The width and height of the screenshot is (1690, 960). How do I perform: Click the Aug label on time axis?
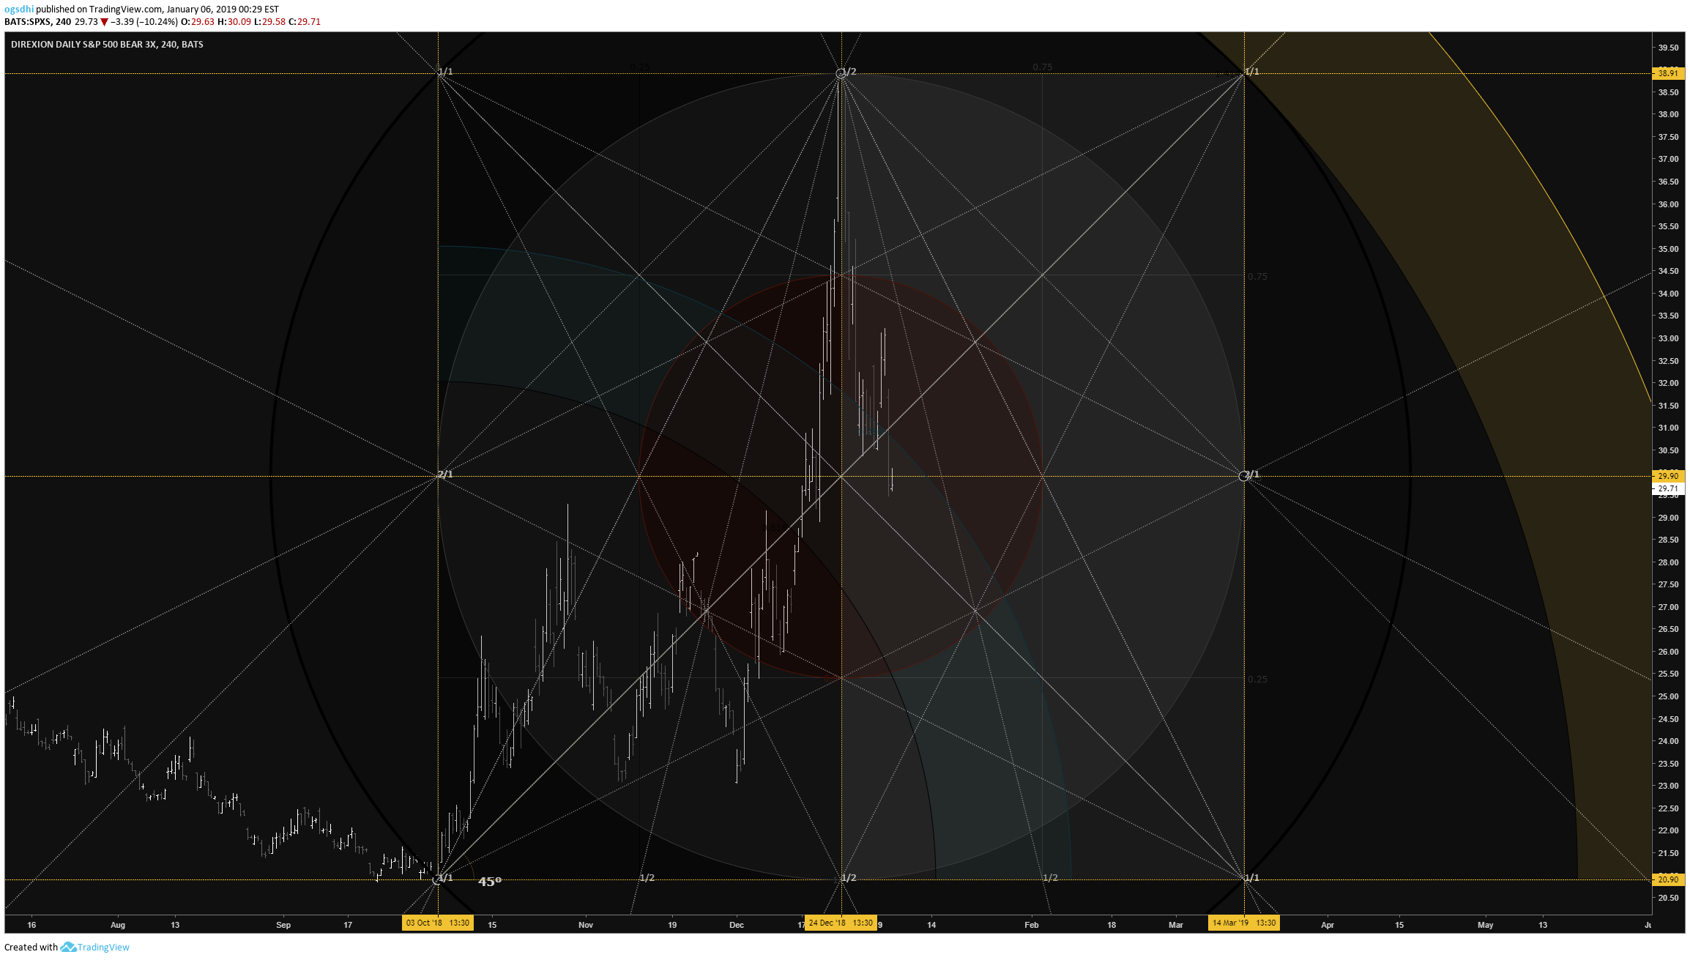click(x=118, y=925)
